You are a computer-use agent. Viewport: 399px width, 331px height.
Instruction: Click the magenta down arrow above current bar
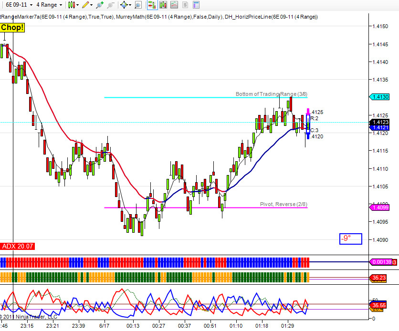pos(308,112)
